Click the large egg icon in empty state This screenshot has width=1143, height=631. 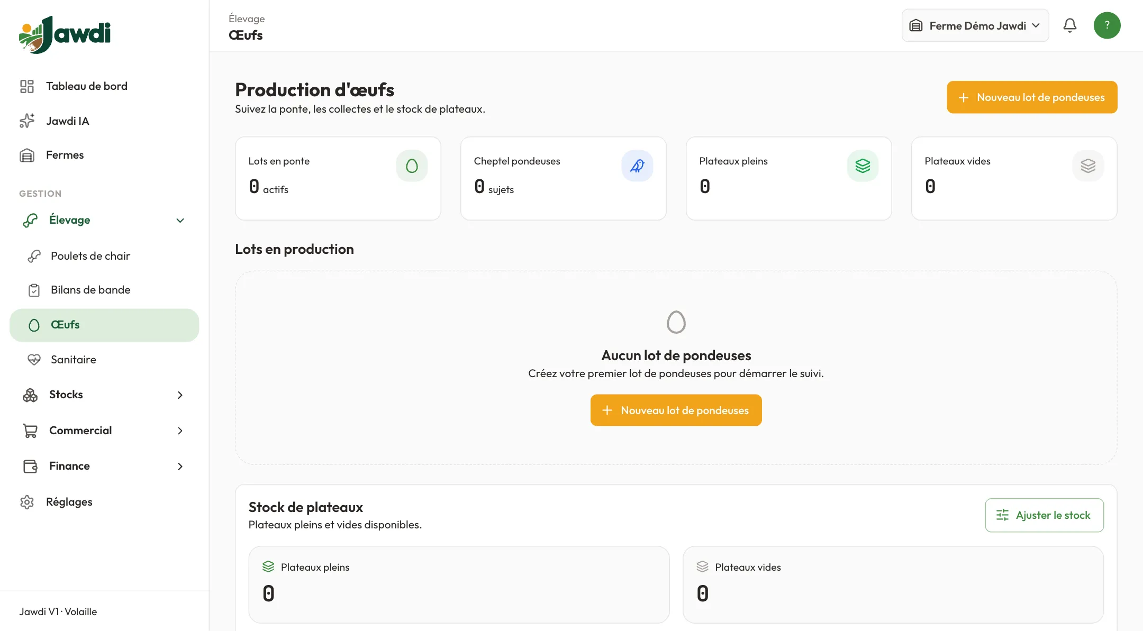676,322
